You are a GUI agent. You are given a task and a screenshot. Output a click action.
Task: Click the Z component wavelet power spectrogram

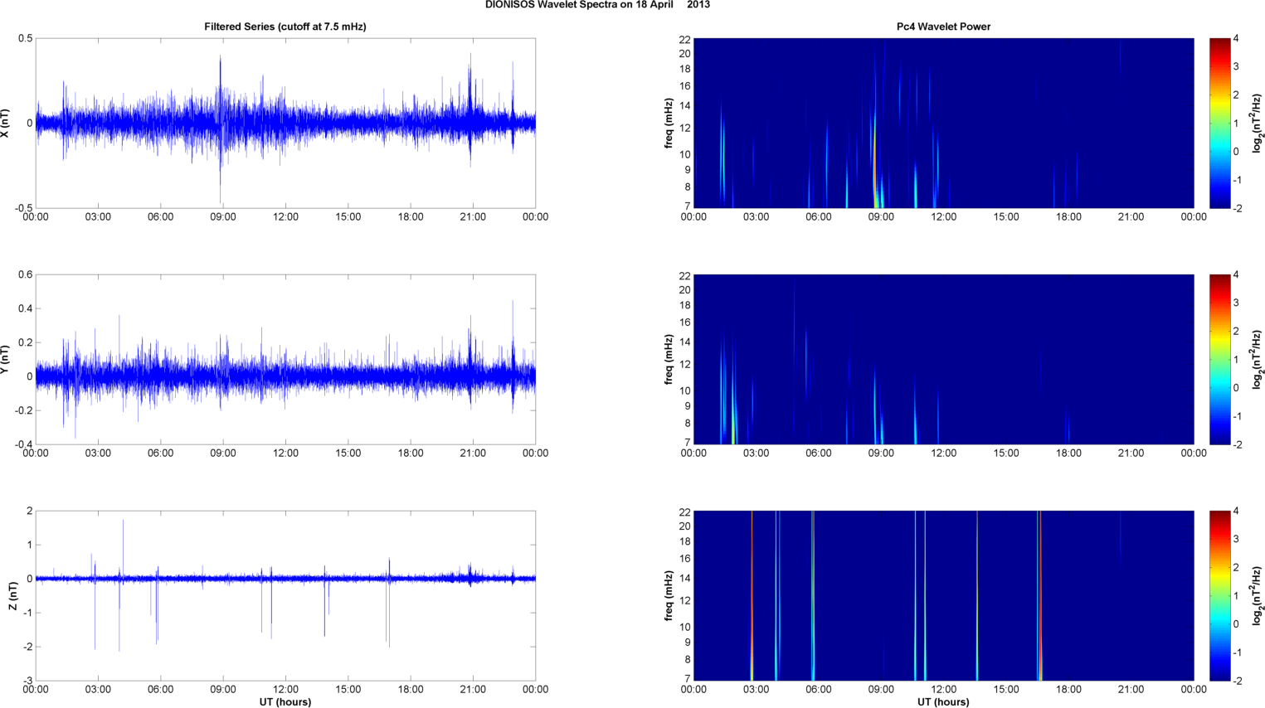[943, 595]
